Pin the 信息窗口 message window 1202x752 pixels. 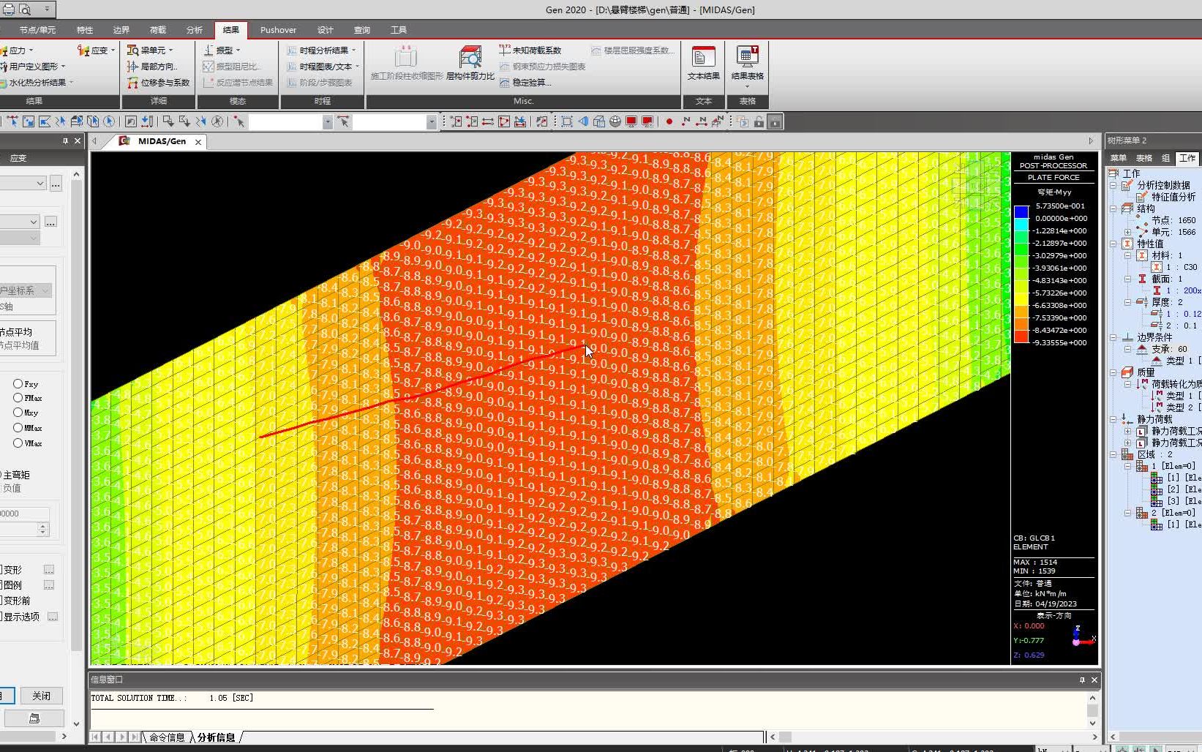point(1082,680)
